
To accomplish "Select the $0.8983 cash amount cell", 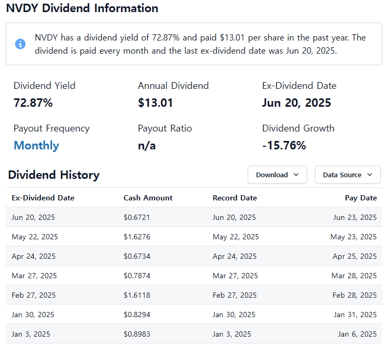I will point(137,334).
